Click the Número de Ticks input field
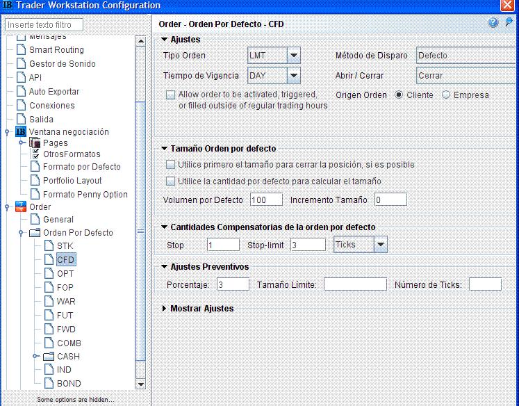Viewport: 519px width, 406px height. coord(485,284)
